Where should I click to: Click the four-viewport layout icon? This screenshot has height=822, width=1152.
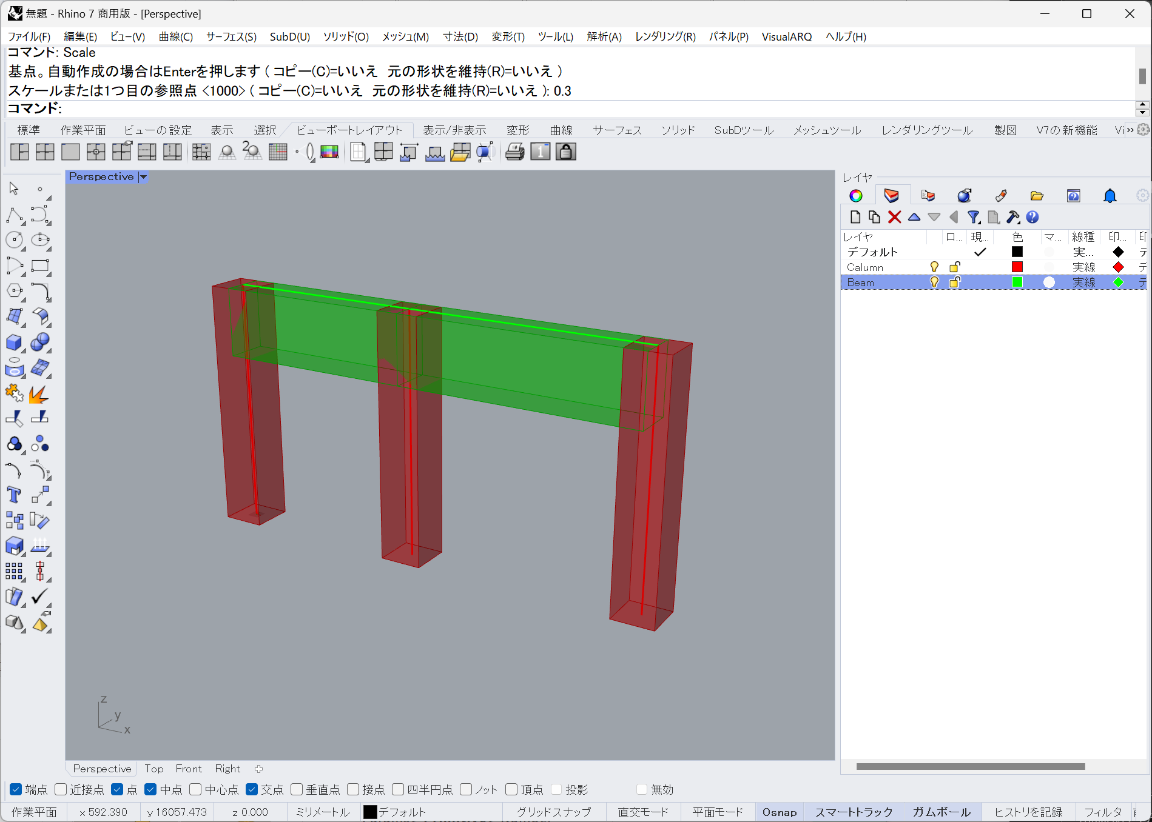(x=45, y=152)
